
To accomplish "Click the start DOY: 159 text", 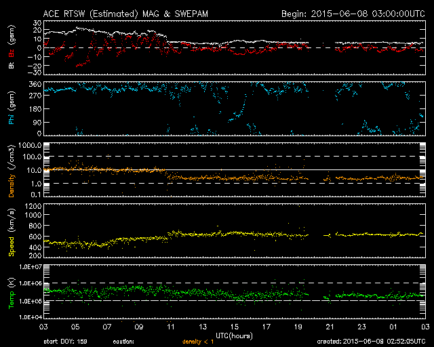I will point(64,341).
